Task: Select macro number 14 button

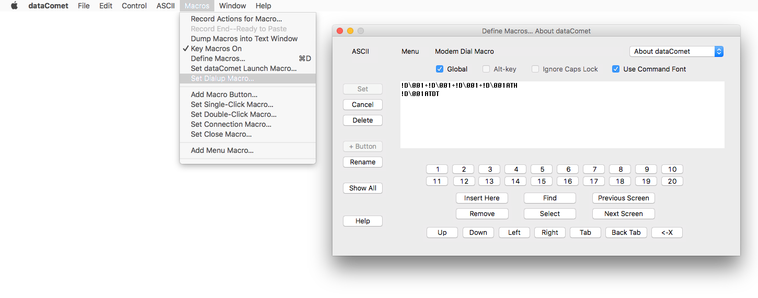Action: click(x=516, y=181)
